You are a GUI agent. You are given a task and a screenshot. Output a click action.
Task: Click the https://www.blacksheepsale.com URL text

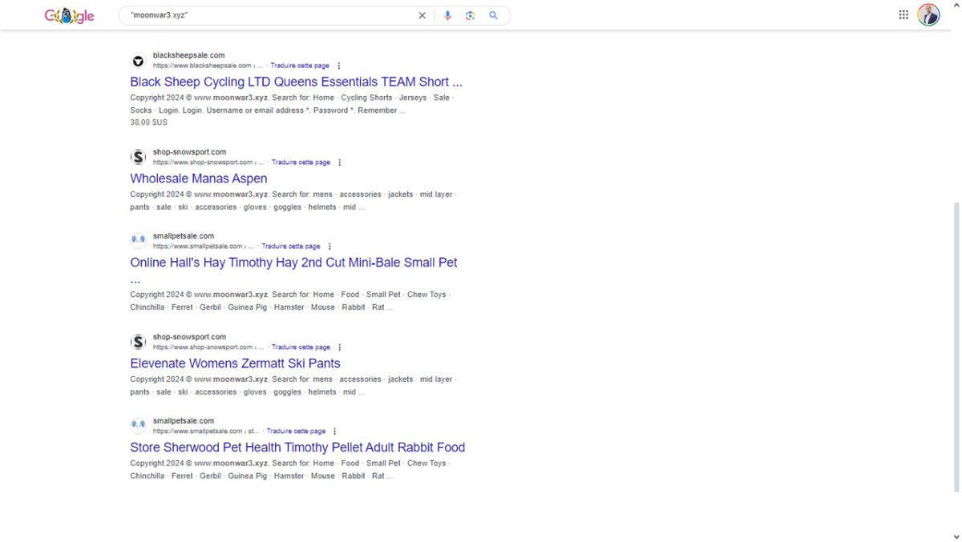coord(202,66)
